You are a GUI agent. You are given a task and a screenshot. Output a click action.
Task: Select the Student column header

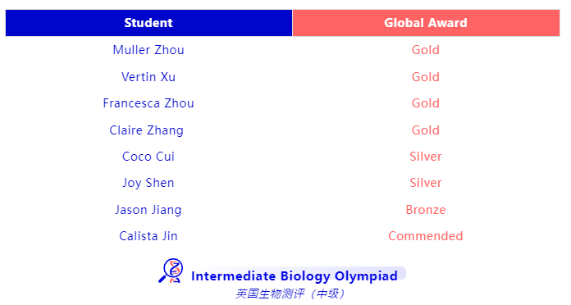[148, 23]
